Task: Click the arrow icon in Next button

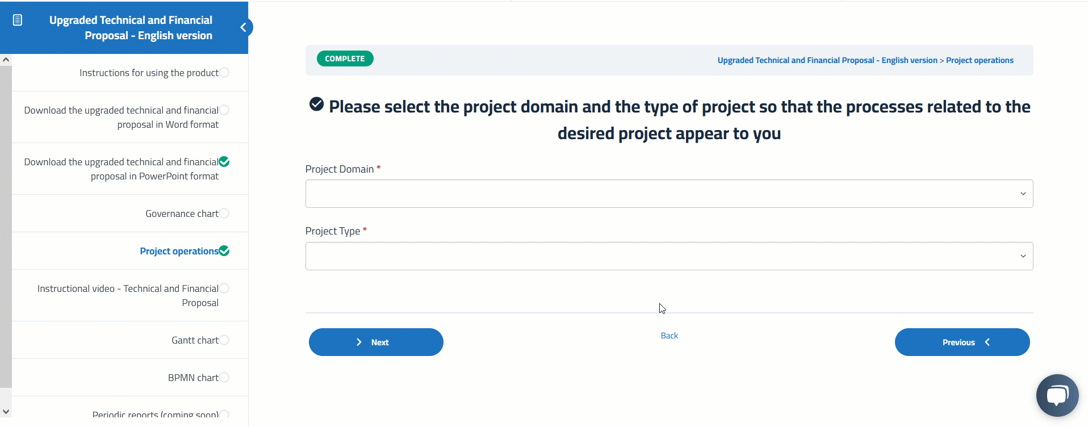Action: 359,342
